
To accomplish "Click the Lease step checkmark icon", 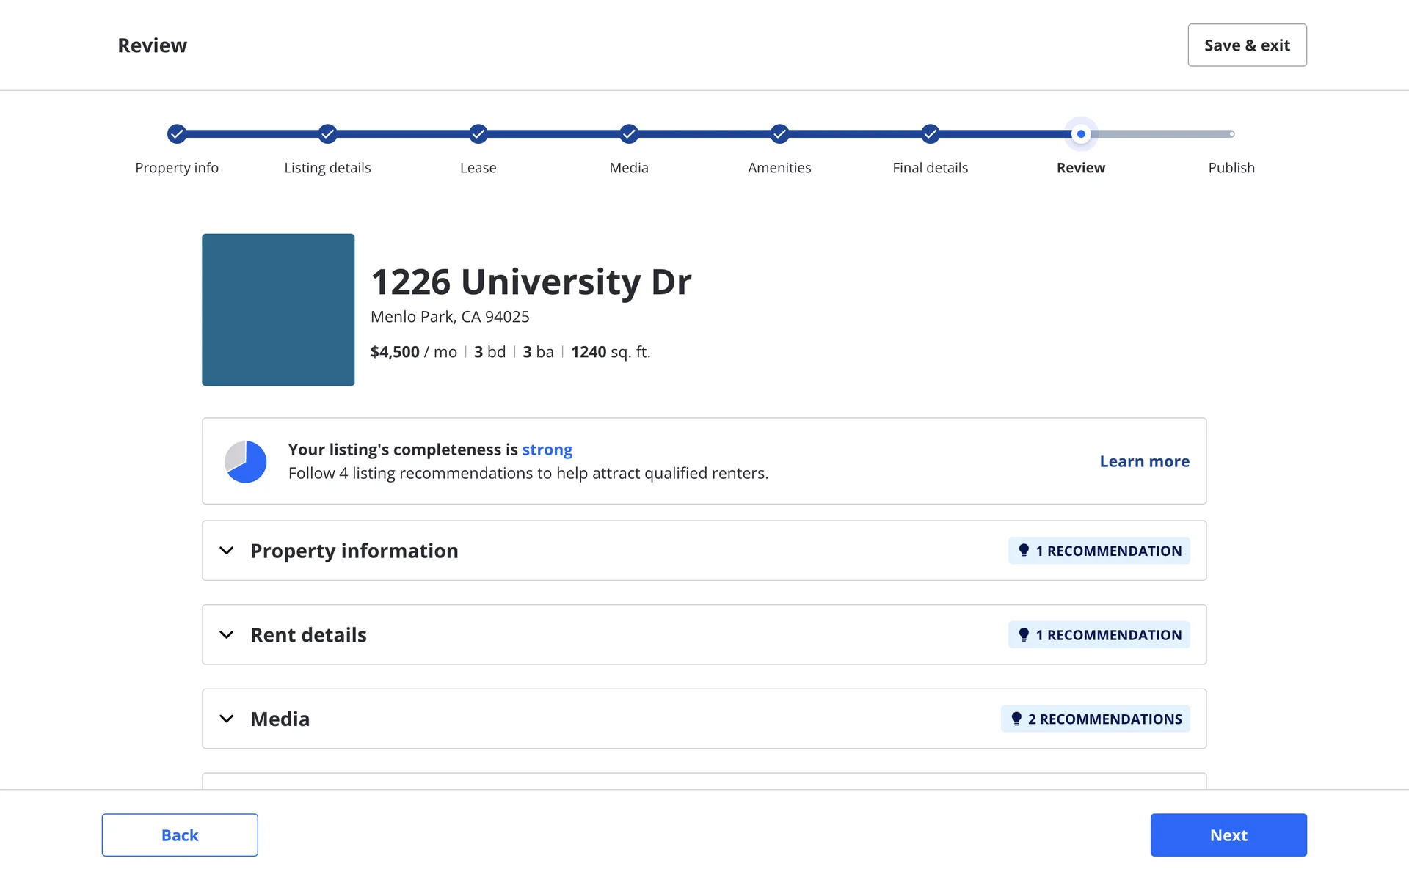I will tap(478, 134).
